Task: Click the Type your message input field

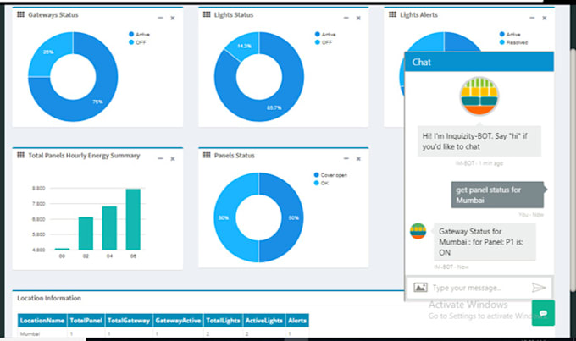Action: [x=479, y=288]
